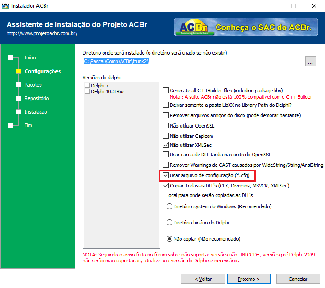Viewport: 325px width, 288px height.
Task: Enable Remover Warnings de CAST option
Action: [166, 165]
